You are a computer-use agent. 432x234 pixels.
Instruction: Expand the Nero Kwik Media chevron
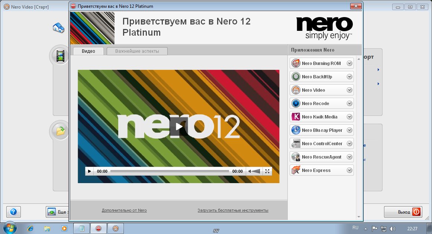point(349,117)
